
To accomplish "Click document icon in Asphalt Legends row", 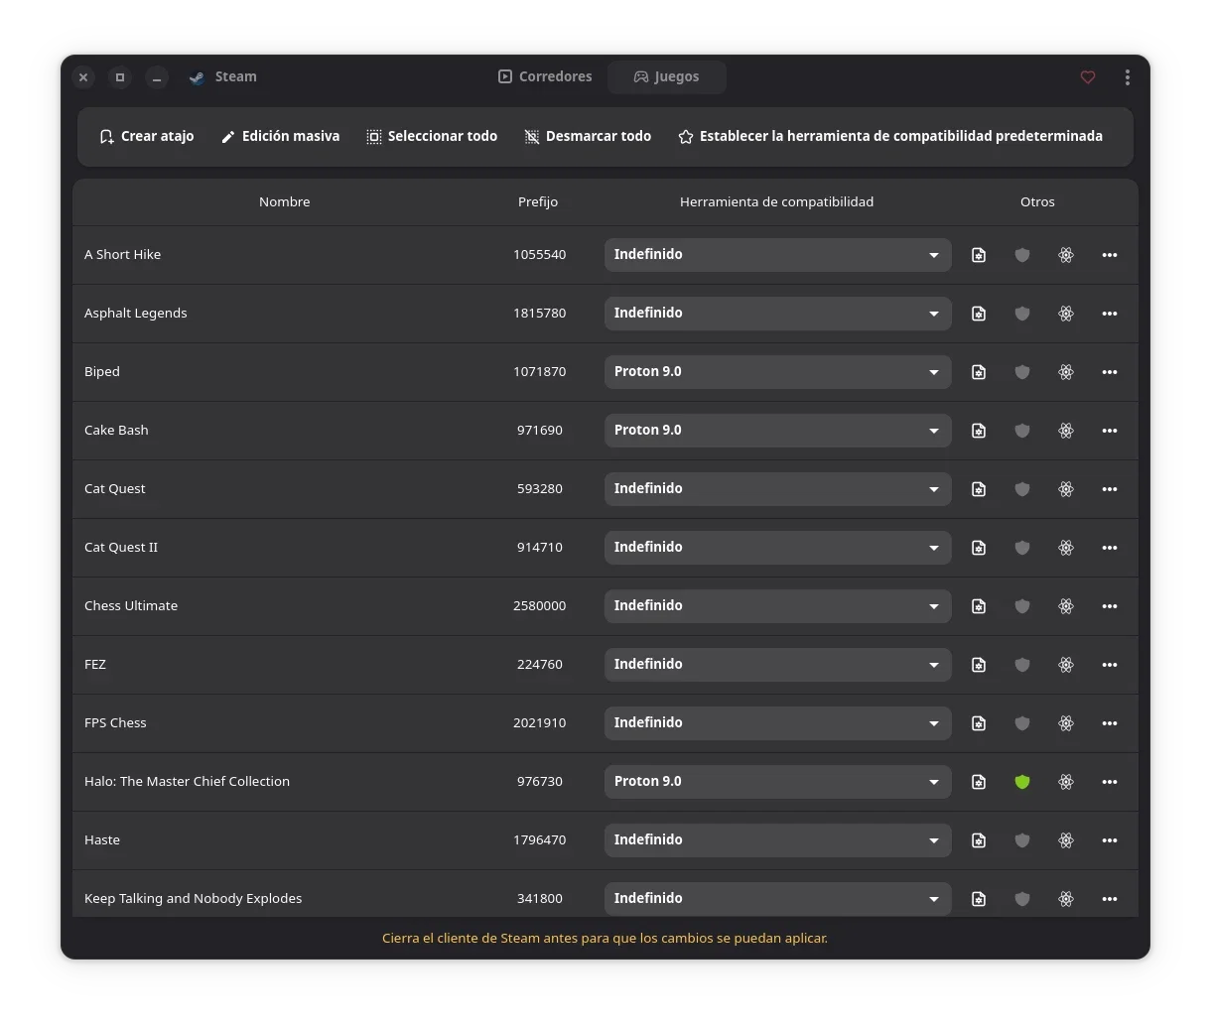I will (979, 314).
